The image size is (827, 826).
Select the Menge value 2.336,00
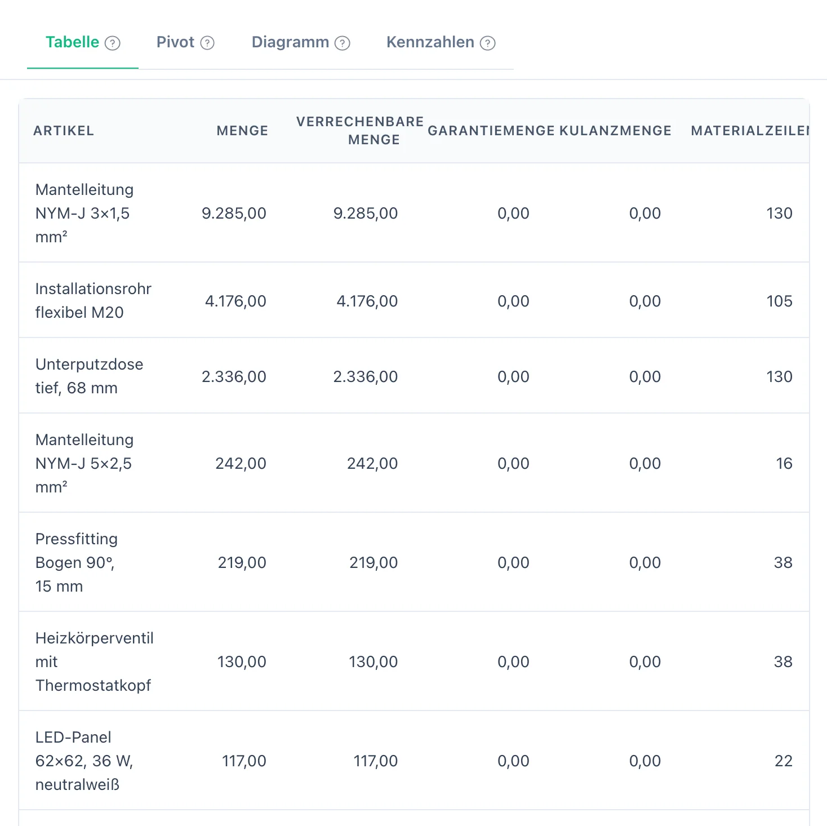234,376
